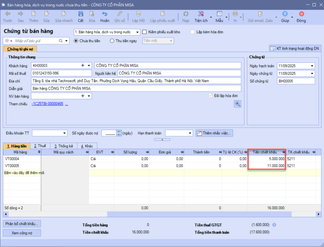324x247 pixels.
Task: Click the Xem công nợ button
Action: pyautogui.click(x=23, y=234)
